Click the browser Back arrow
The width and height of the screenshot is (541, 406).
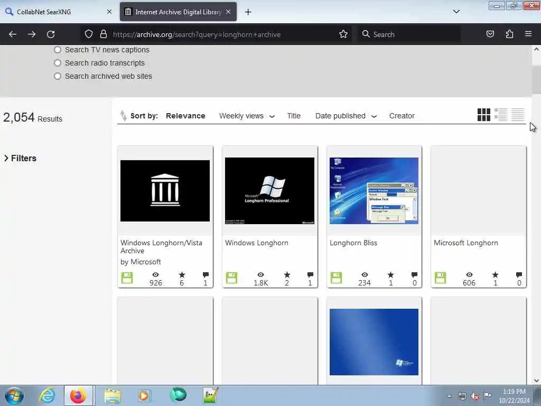(13, 34)
